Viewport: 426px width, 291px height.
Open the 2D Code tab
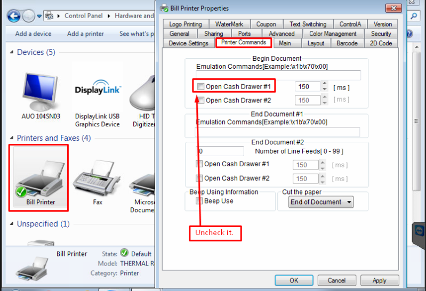click(x=381, y=43)
